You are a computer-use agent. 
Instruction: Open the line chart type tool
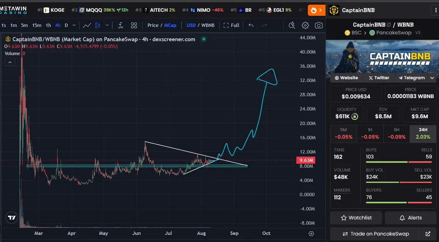[87, 25]
